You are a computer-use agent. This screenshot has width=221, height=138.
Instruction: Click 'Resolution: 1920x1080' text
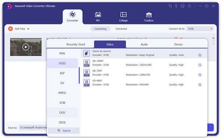coord(139,65)
